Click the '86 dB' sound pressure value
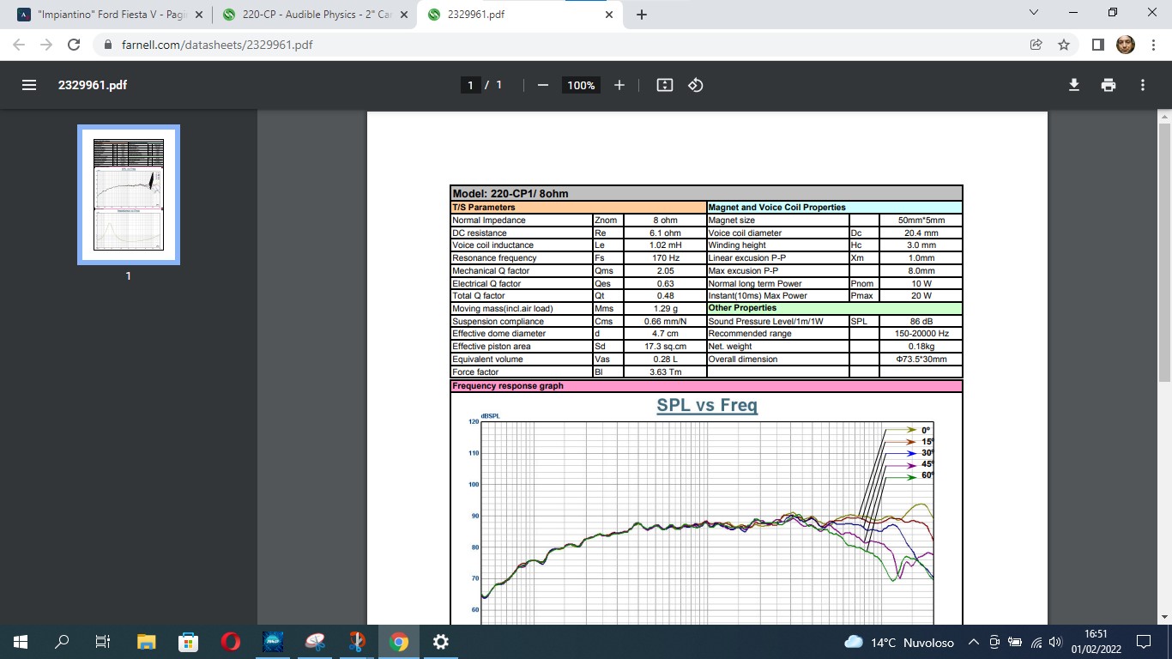Image resolution: width=1172 pixels, height=659 pixels. pyautogui.click(x=920, y=321)
